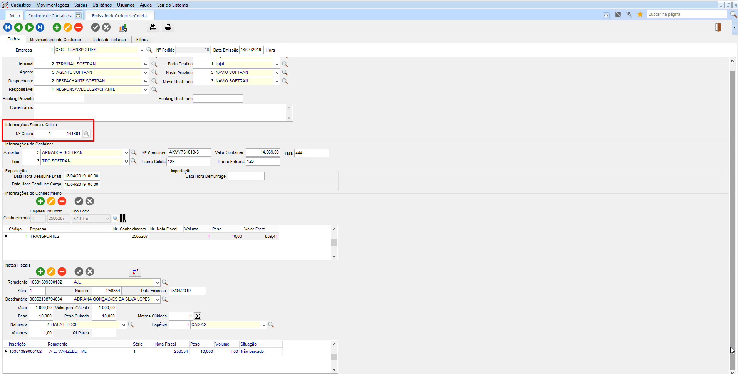Open Armador lookup magnifier
Image resolution: width=738 pixels, height=374 pixels.
click(x=134, y=152)
